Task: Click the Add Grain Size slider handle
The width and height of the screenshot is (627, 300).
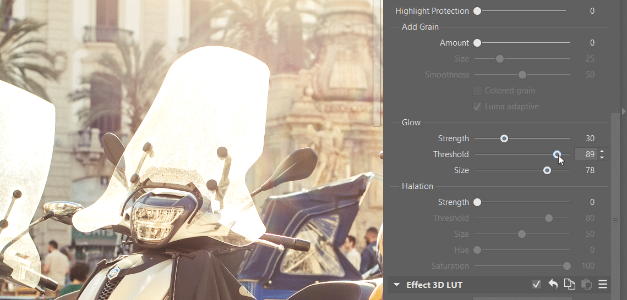Action: coord(499,59)
